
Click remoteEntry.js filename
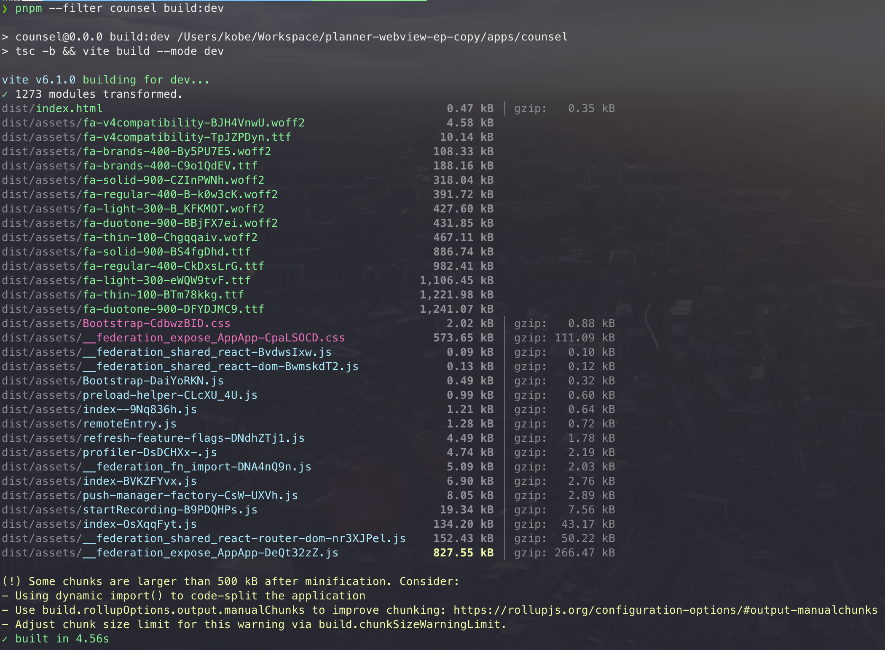pyautogui.click(x=130, y=424)
